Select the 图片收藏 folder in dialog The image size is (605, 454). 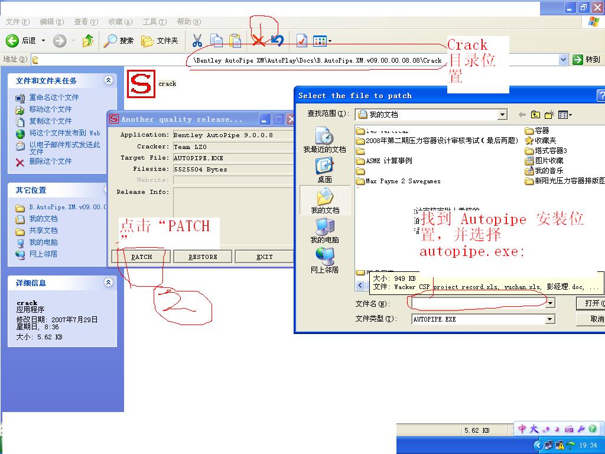[x=544, y=161]
